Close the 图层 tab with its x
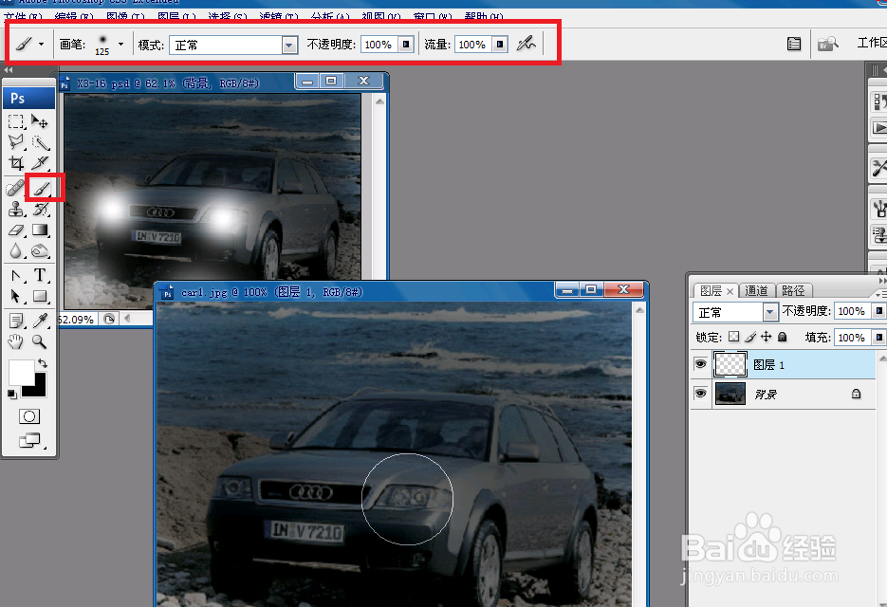The width and height of the screenshot is (887, 607). click(x=730, y=291)
